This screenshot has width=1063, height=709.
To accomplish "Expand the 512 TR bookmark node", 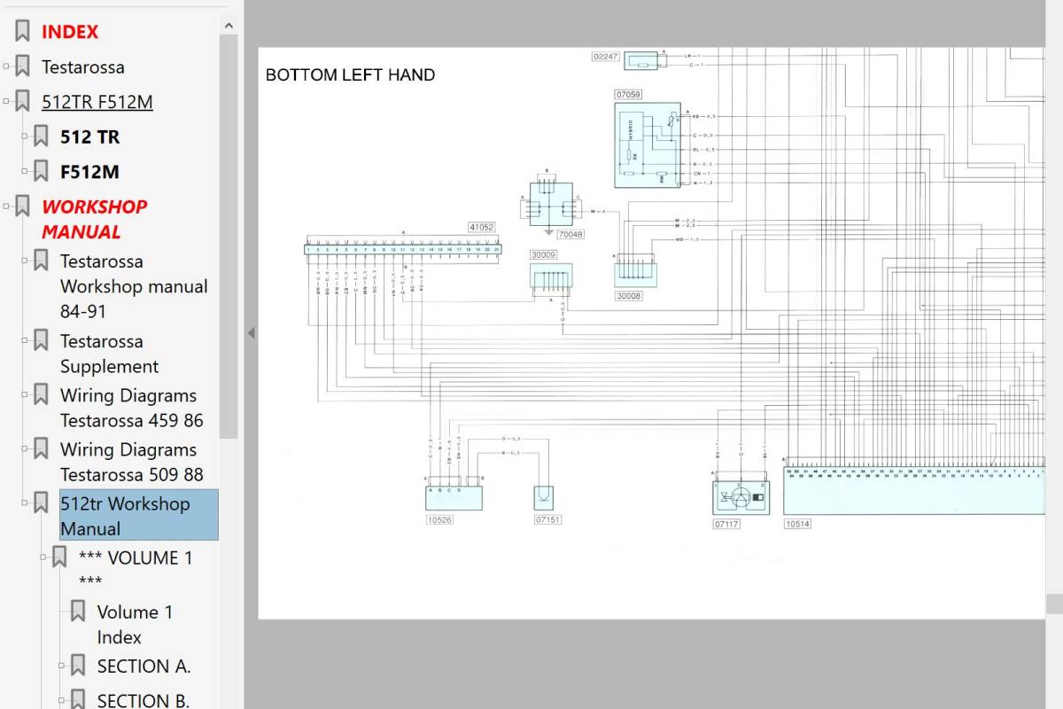I will pos(25,136).
